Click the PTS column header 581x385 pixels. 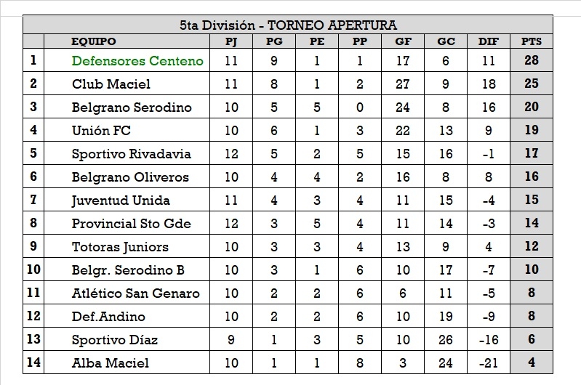point(532,41)
